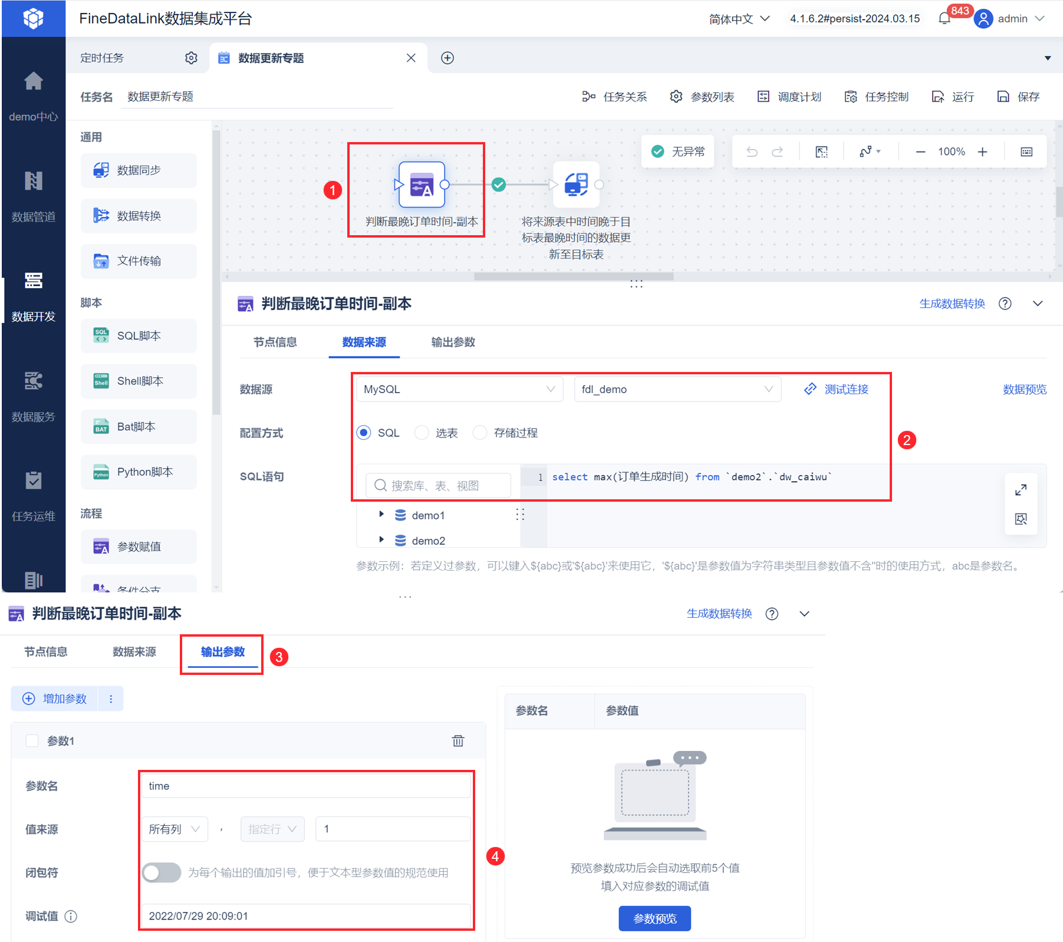Switch to the upper 节点信息 tab
The image size is (1063, 942).
(275, 342)
